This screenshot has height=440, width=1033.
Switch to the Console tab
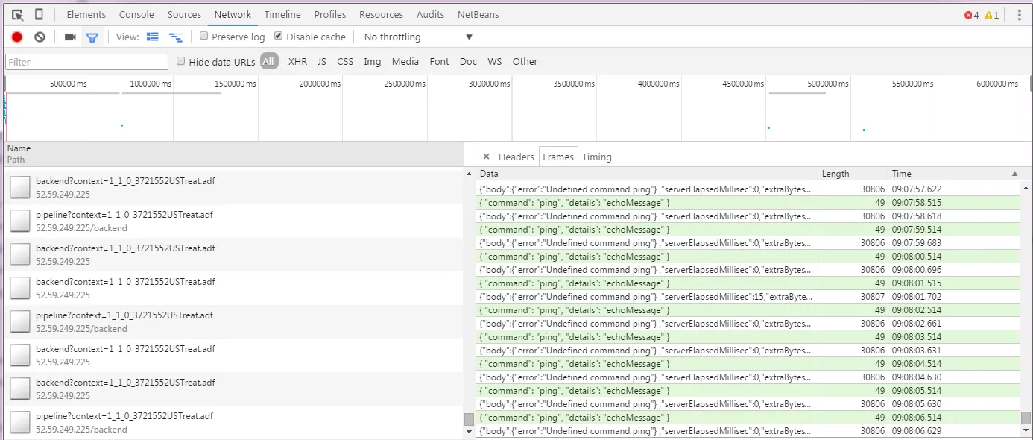[136, 14]
